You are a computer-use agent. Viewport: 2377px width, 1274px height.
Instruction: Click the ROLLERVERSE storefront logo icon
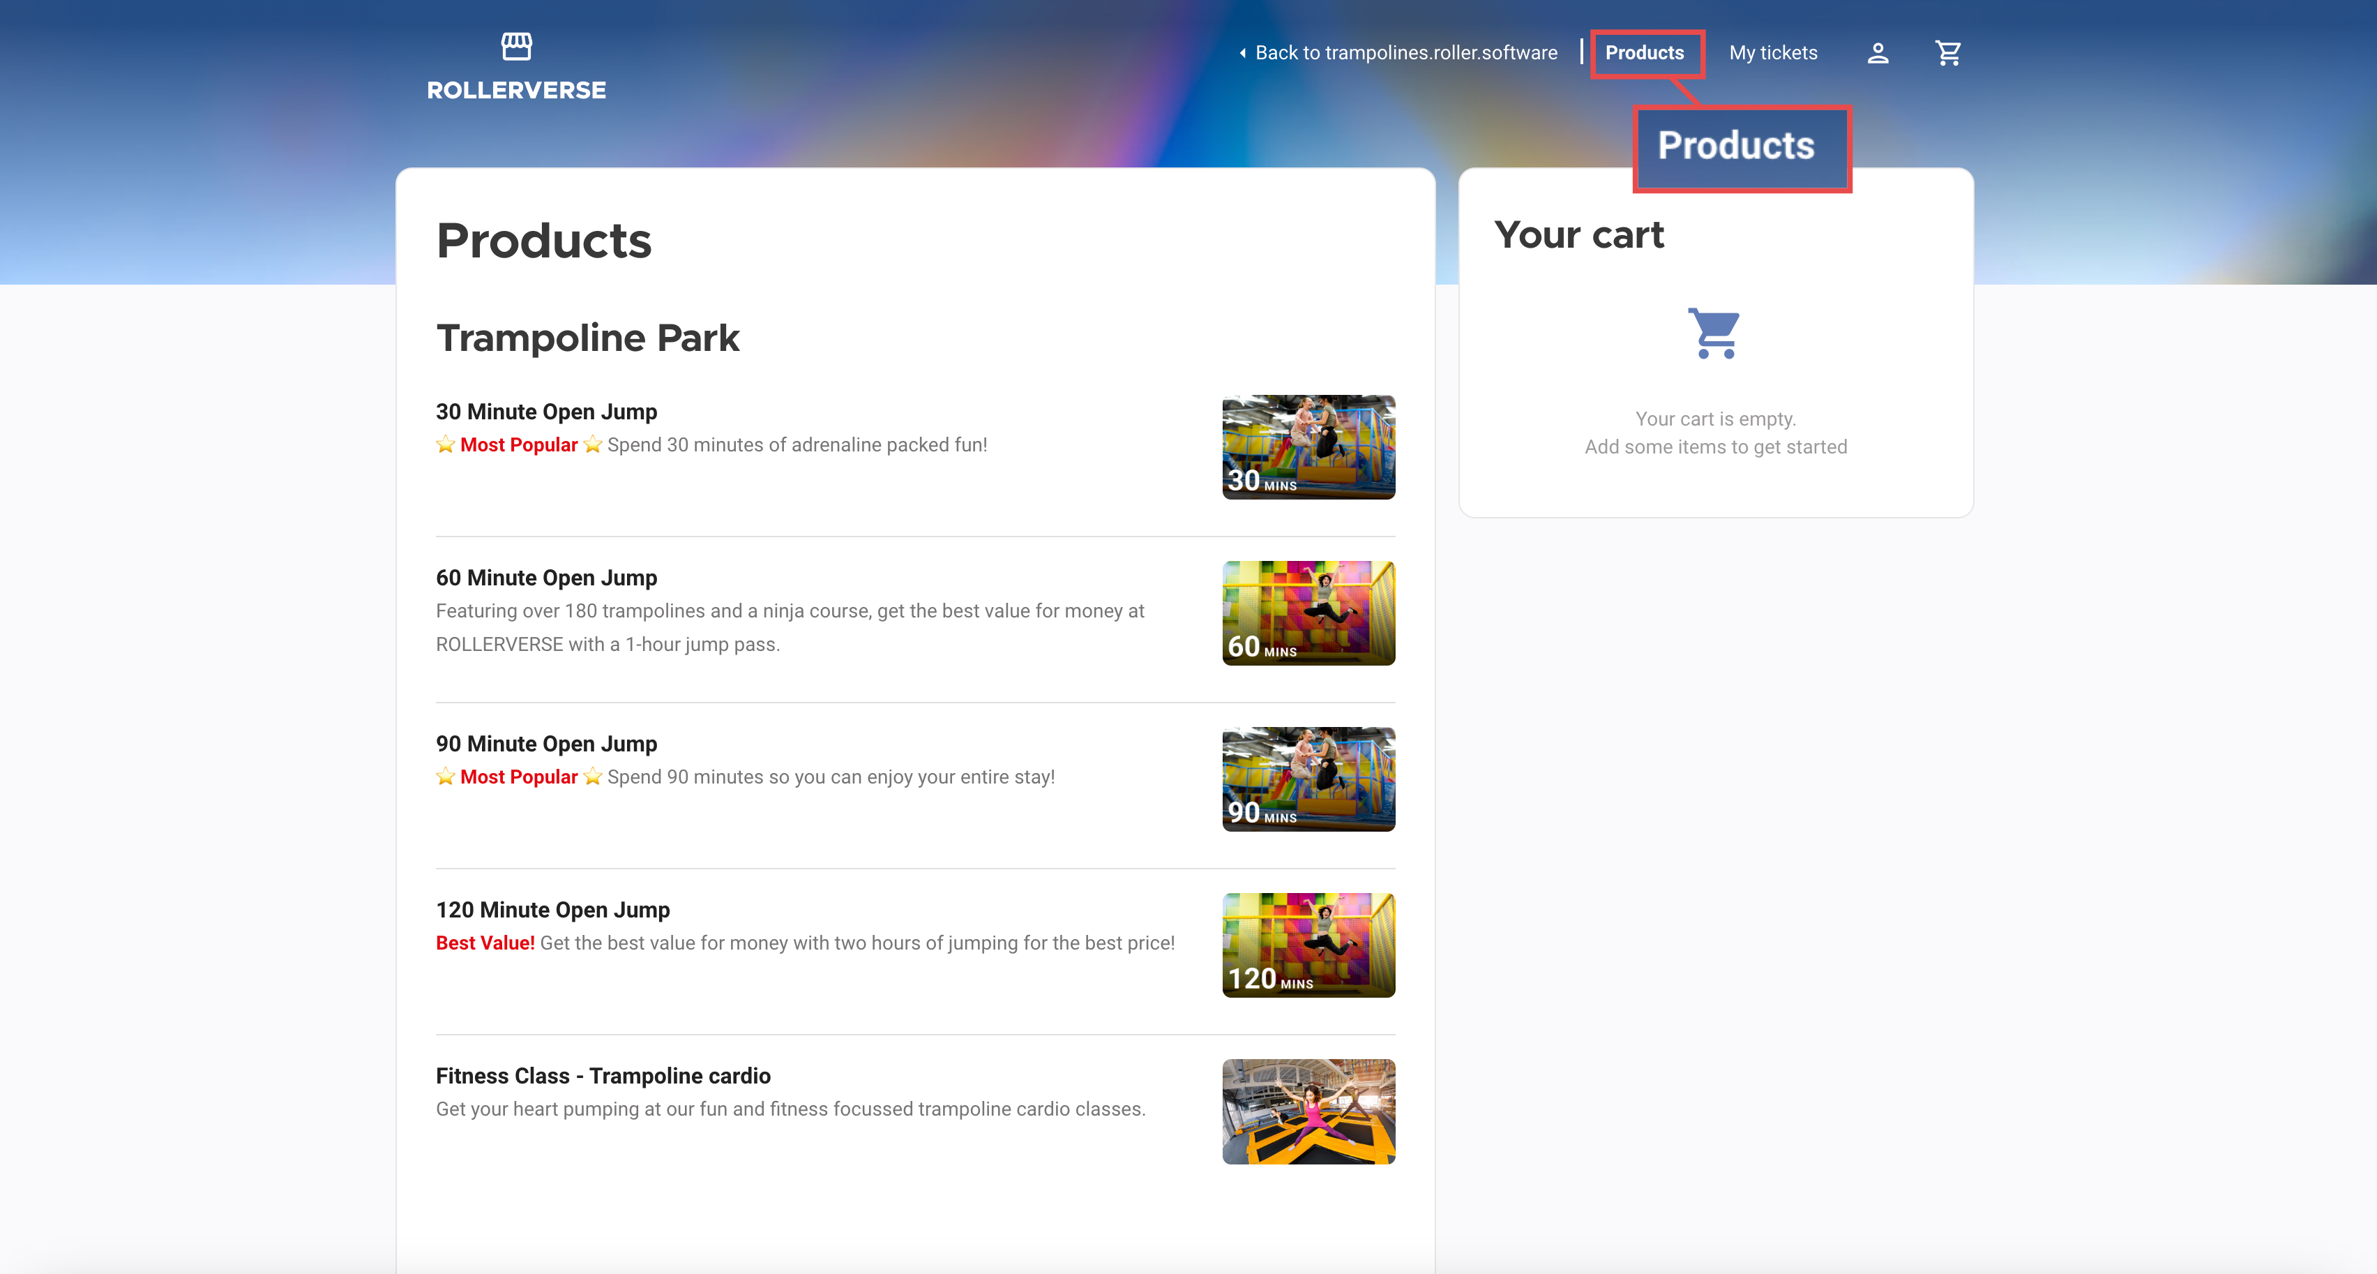pos(516,46)
